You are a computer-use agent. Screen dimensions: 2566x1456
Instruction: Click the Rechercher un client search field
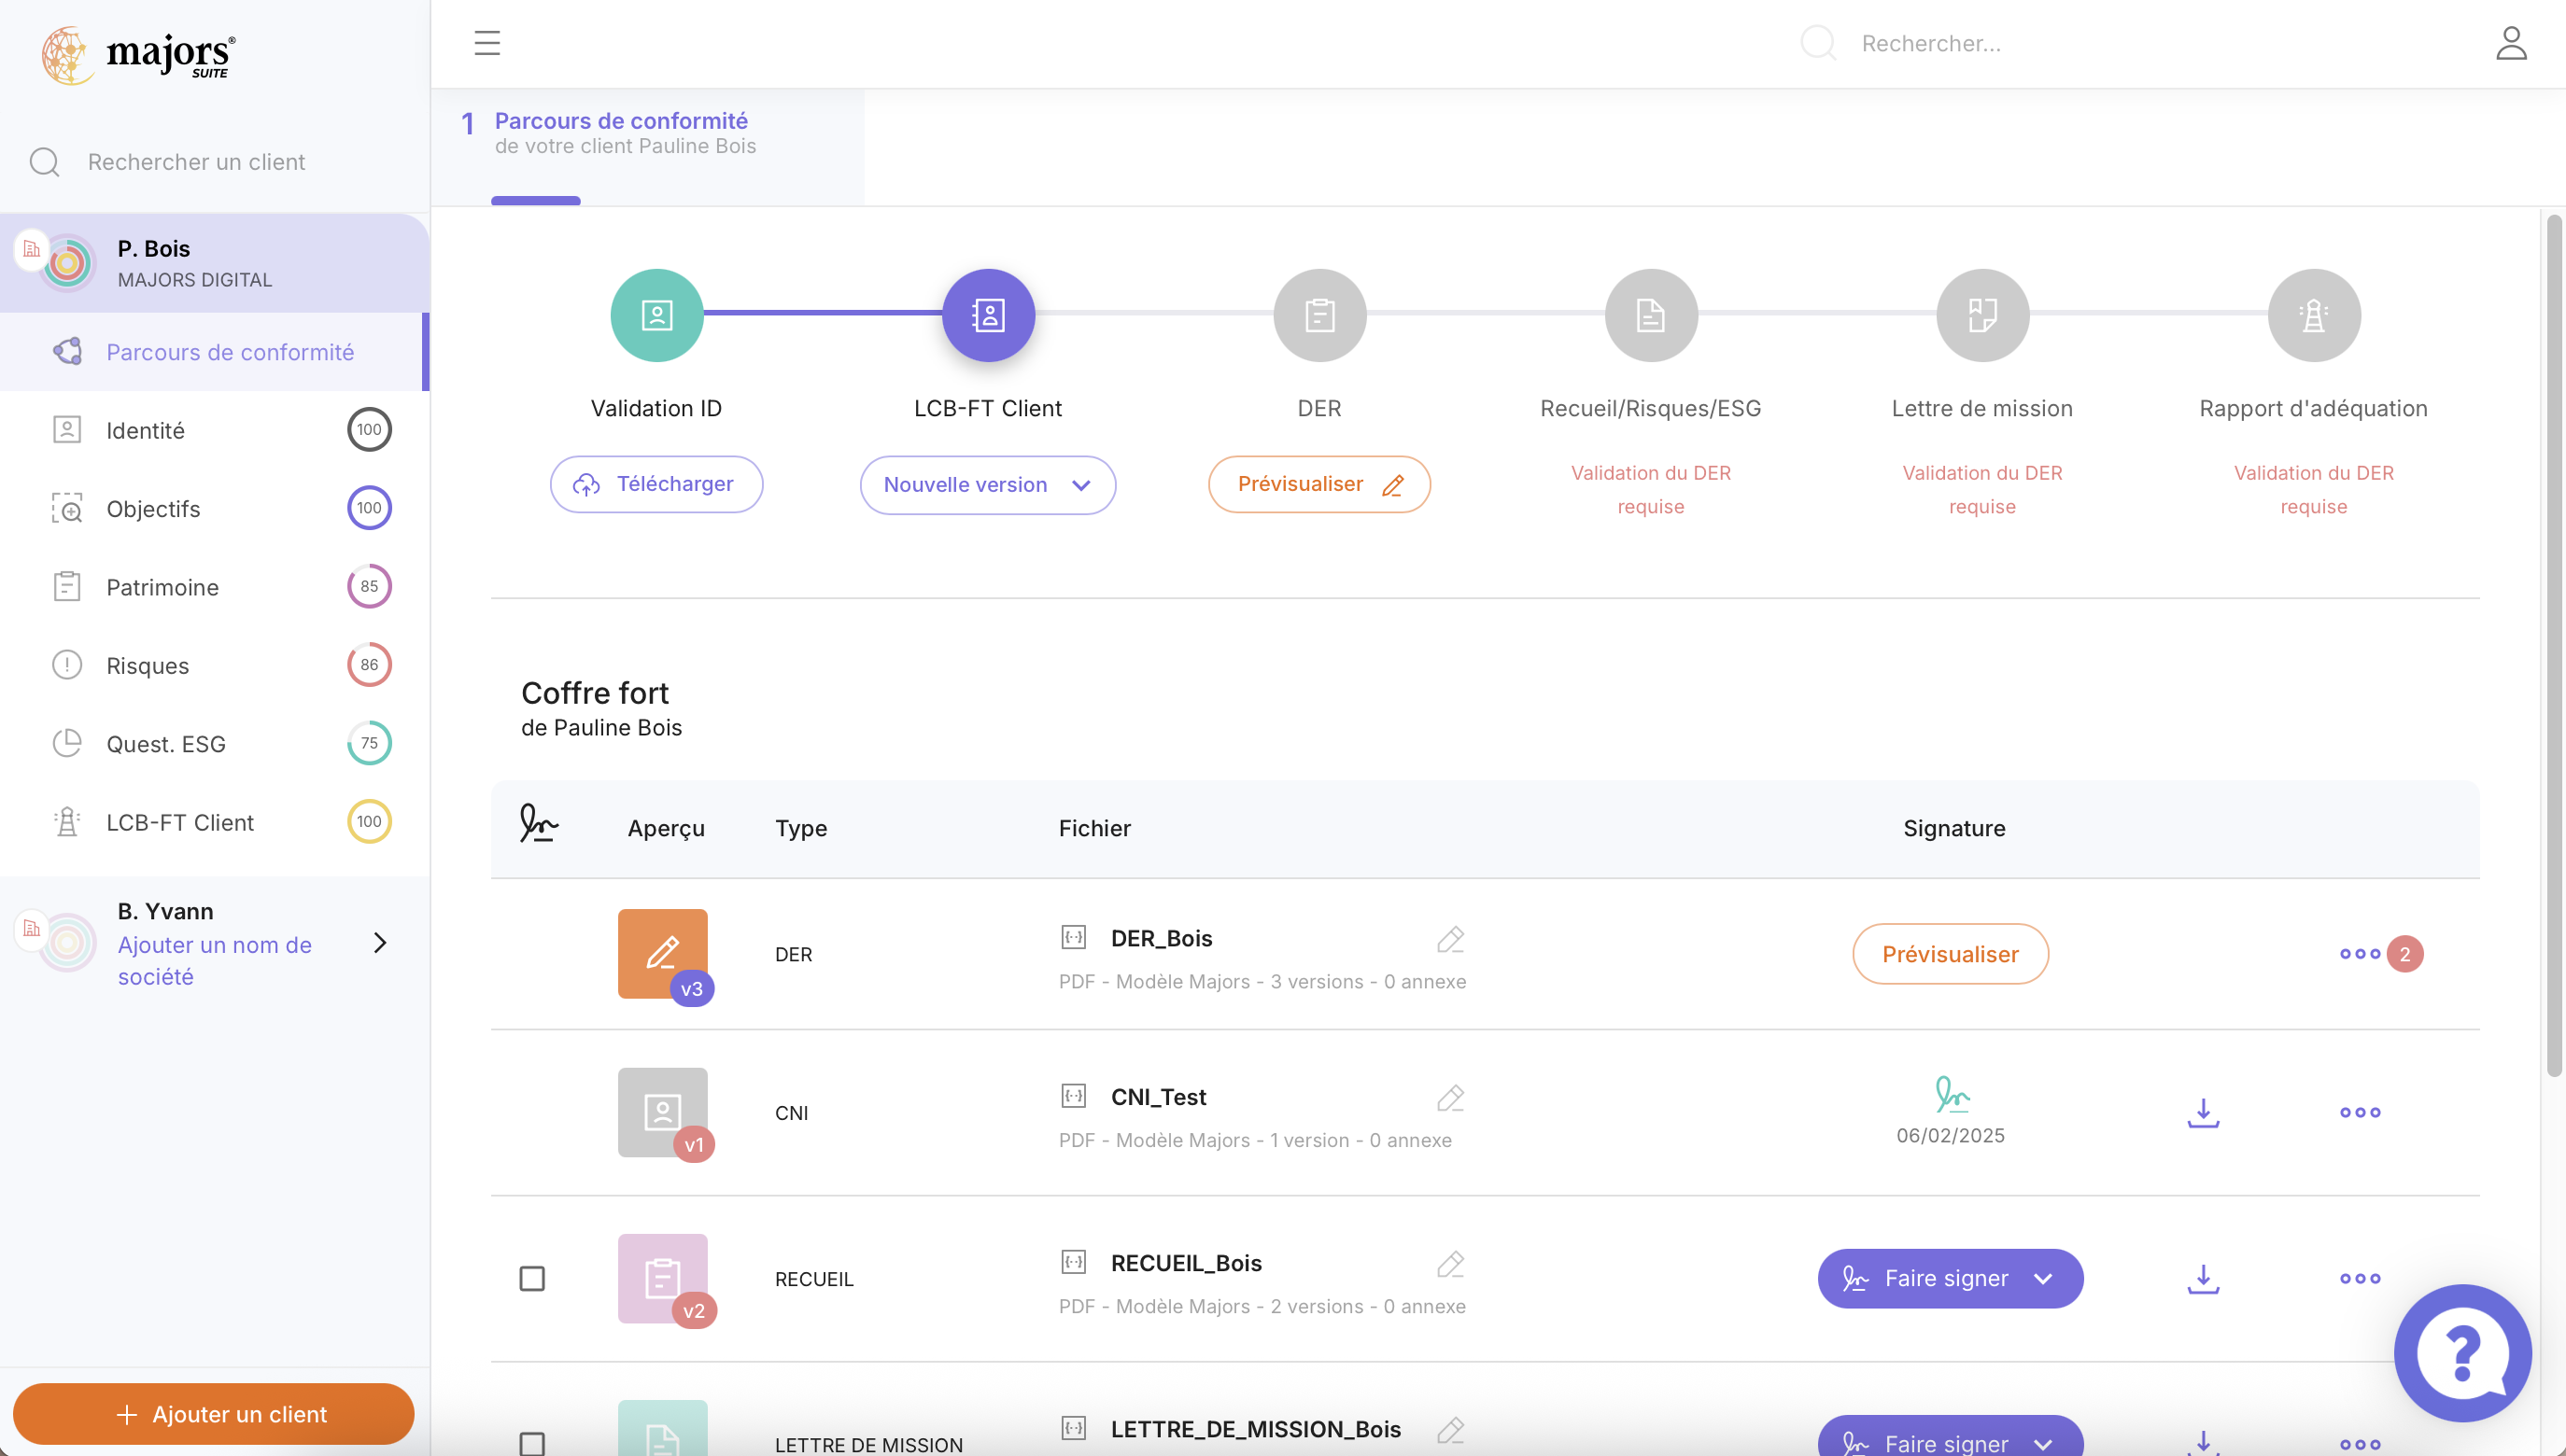coord(195,161)
